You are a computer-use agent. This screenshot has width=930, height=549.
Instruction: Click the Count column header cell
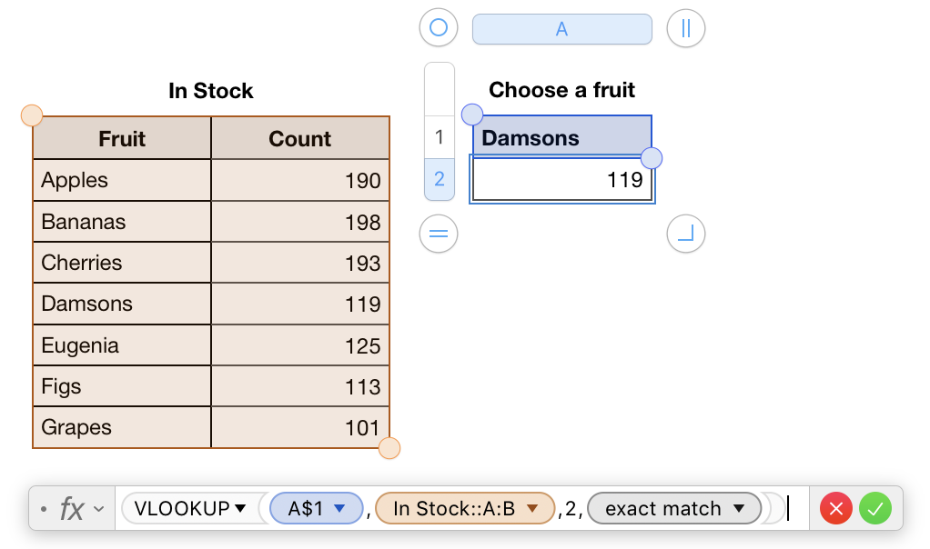(x=300, y=139)
